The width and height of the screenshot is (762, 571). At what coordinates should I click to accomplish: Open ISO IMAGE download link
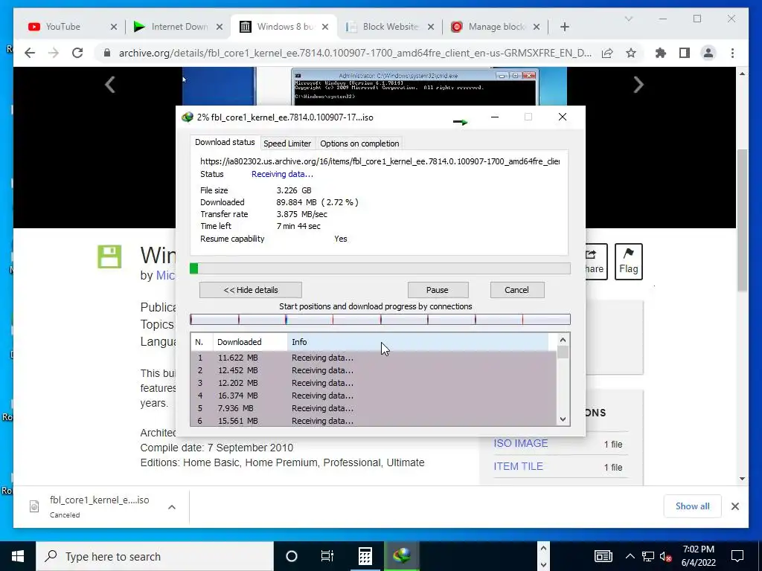point(520,443)
